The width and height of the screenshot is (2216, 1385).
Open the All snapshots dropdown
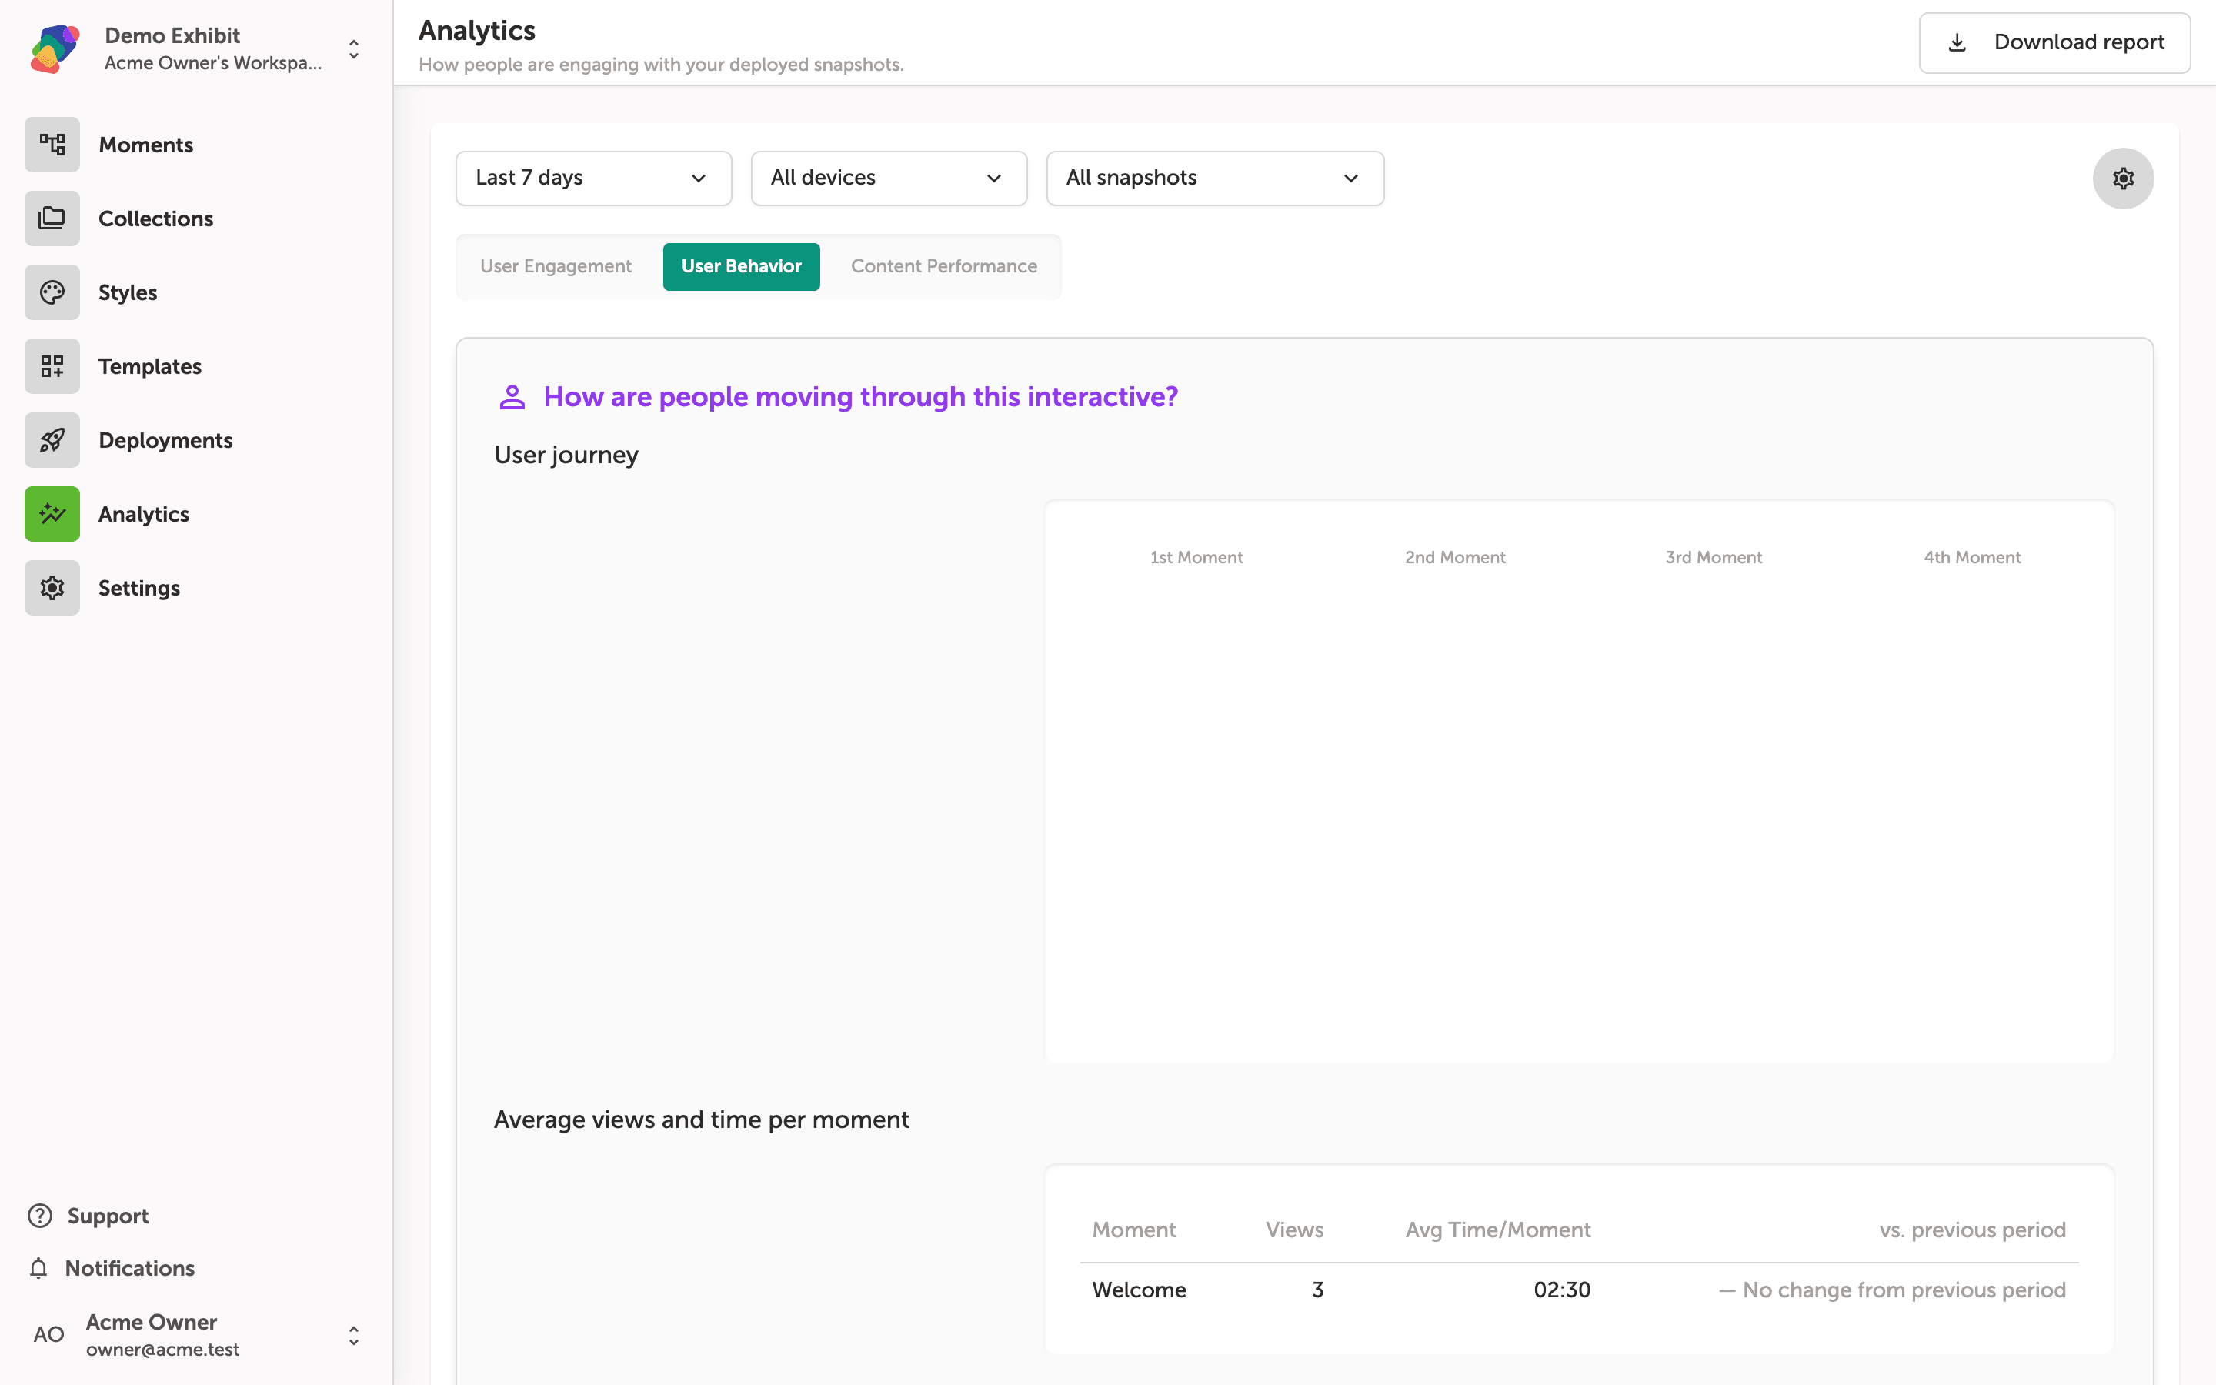(x=1215, y=179)
